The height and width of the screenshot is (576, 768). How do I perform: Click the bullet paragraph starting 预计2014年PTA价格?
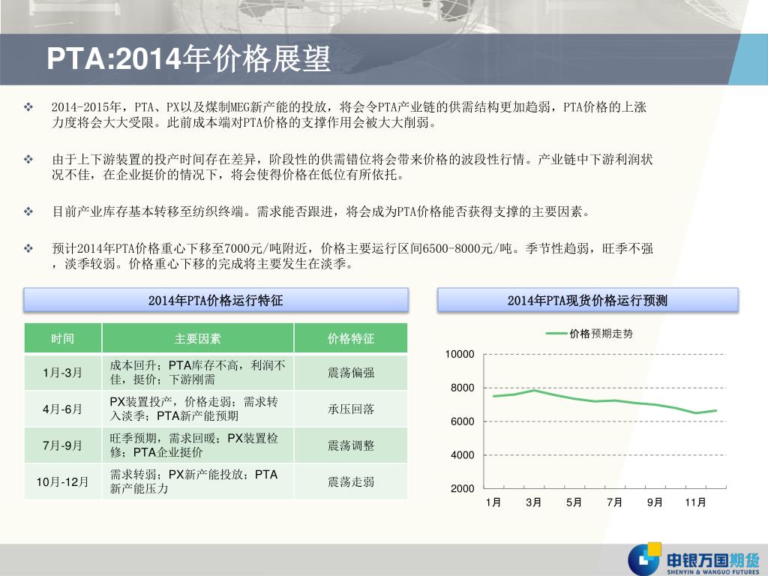352,256
